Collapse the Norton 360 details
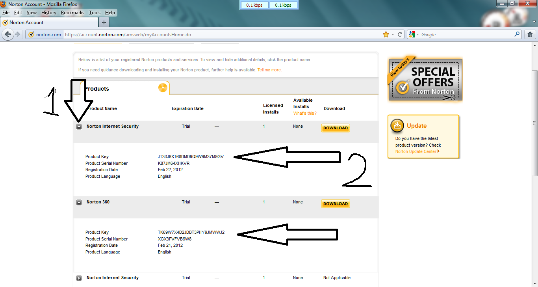 (79, 202)
